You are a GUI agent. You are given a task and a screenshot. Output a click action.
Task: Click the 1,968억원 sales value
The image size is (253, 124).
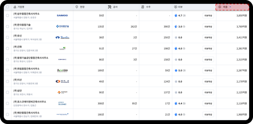(242, 115)
